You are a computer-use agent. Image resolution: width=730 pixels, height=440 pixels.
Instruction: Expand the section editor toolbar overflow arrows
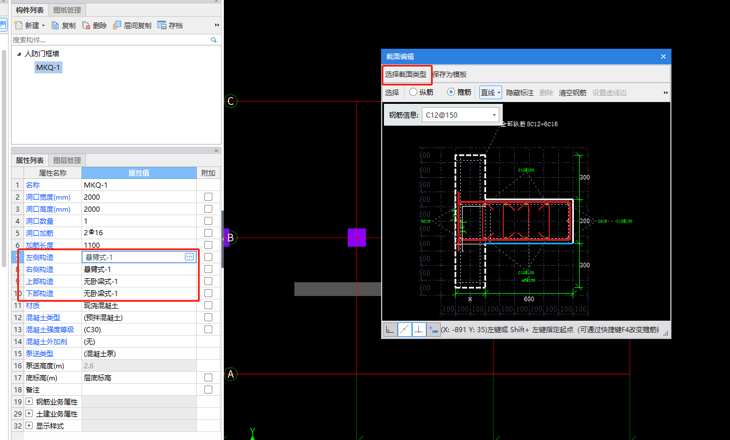click(666, 92)
